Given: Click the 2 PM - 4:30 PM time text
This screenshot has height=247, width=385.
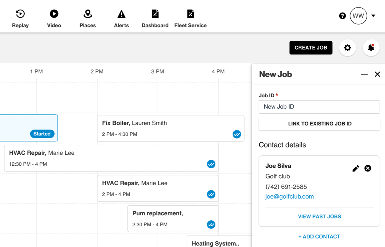Looking at the screenshot, I should click(120, 134).
